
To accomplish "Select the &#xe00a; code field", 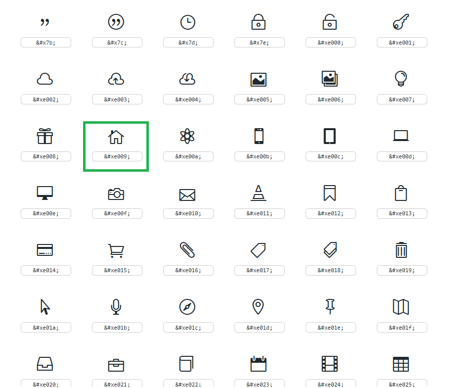I will coord(188,156).
